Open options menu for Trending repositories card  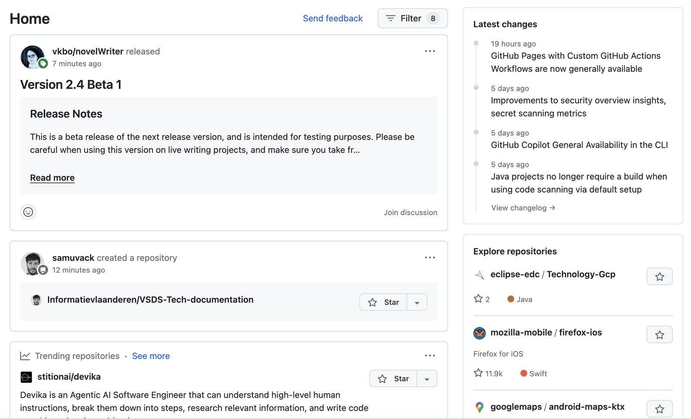430,356
